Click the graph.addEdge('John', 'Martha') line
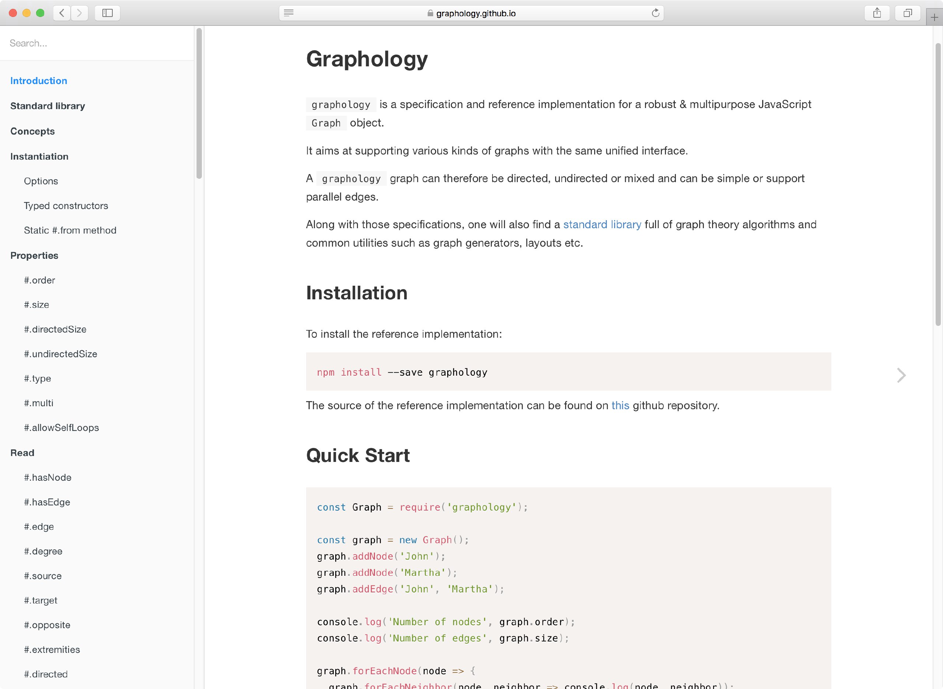 pyautogui.click(x=410, y=589)
